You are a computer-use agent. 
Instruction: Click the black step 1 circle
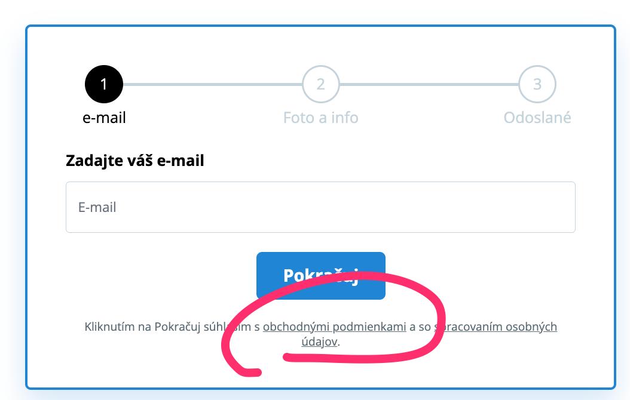click(103, 84)
